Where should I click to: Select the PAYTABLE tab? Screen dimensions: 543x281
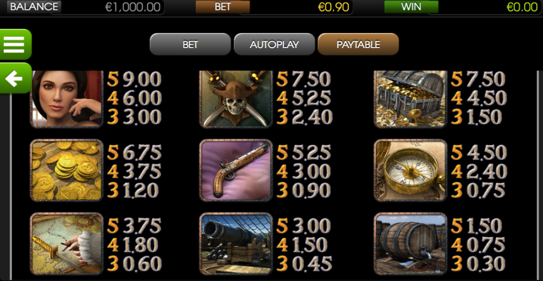pos(358,44)
